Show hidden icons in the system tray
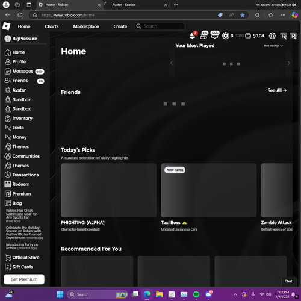 click(235, 294)
